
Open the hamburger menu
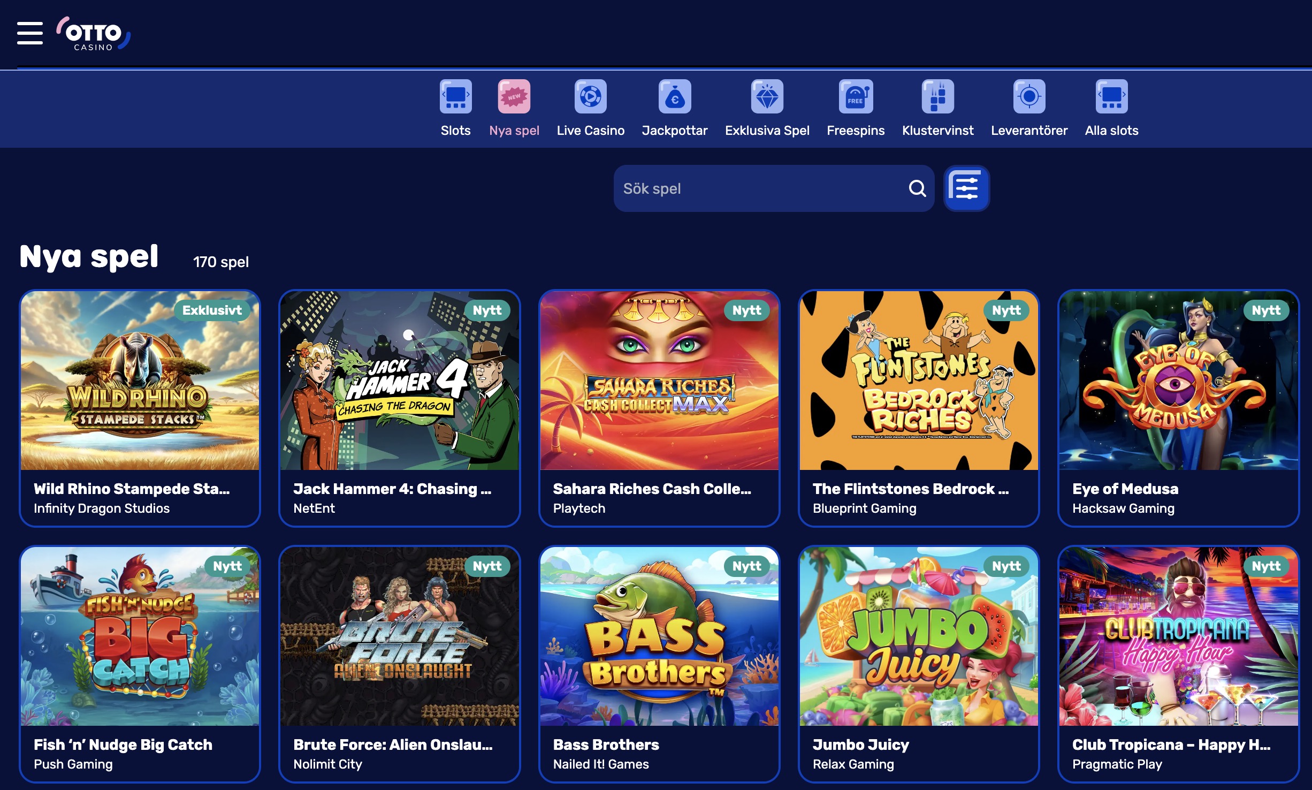pyautogui.click(x=30, y=33)
